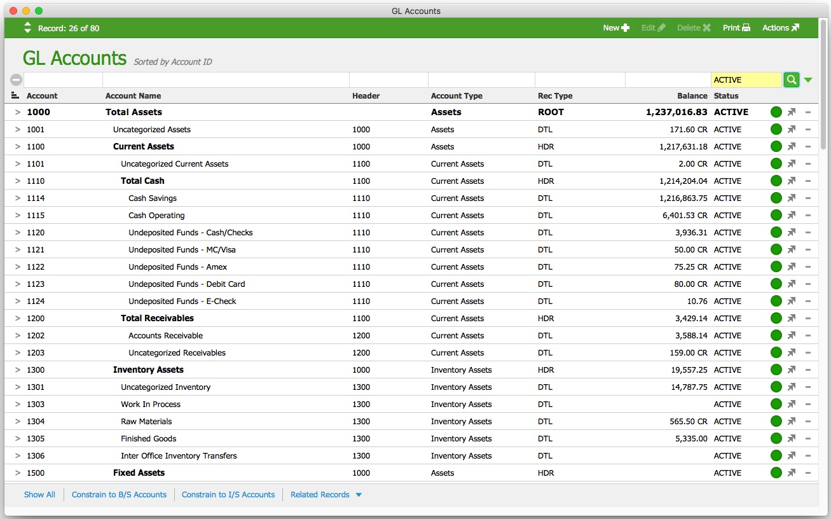
Task: Expand the Total Cash row chevron
Action: click(x=18, y=181)
